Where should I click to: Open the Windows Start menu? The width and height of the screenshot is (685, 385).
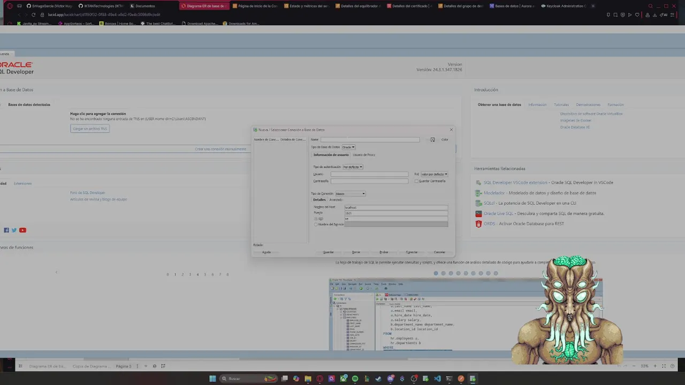coord(212,379)
